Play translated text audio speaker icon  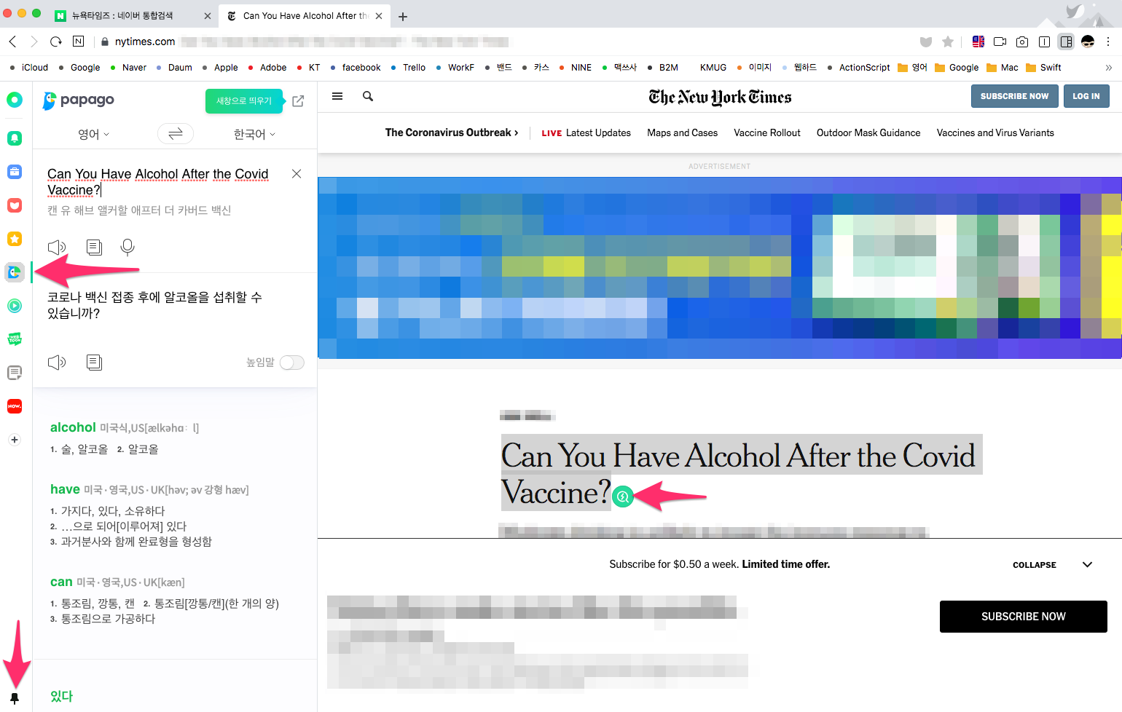click(x=57, y=363)
